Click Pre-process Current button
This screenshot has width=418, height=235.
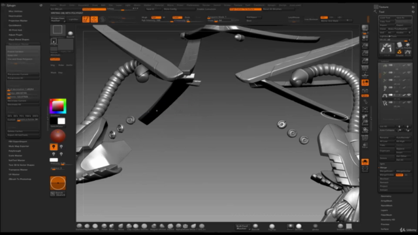24,74
